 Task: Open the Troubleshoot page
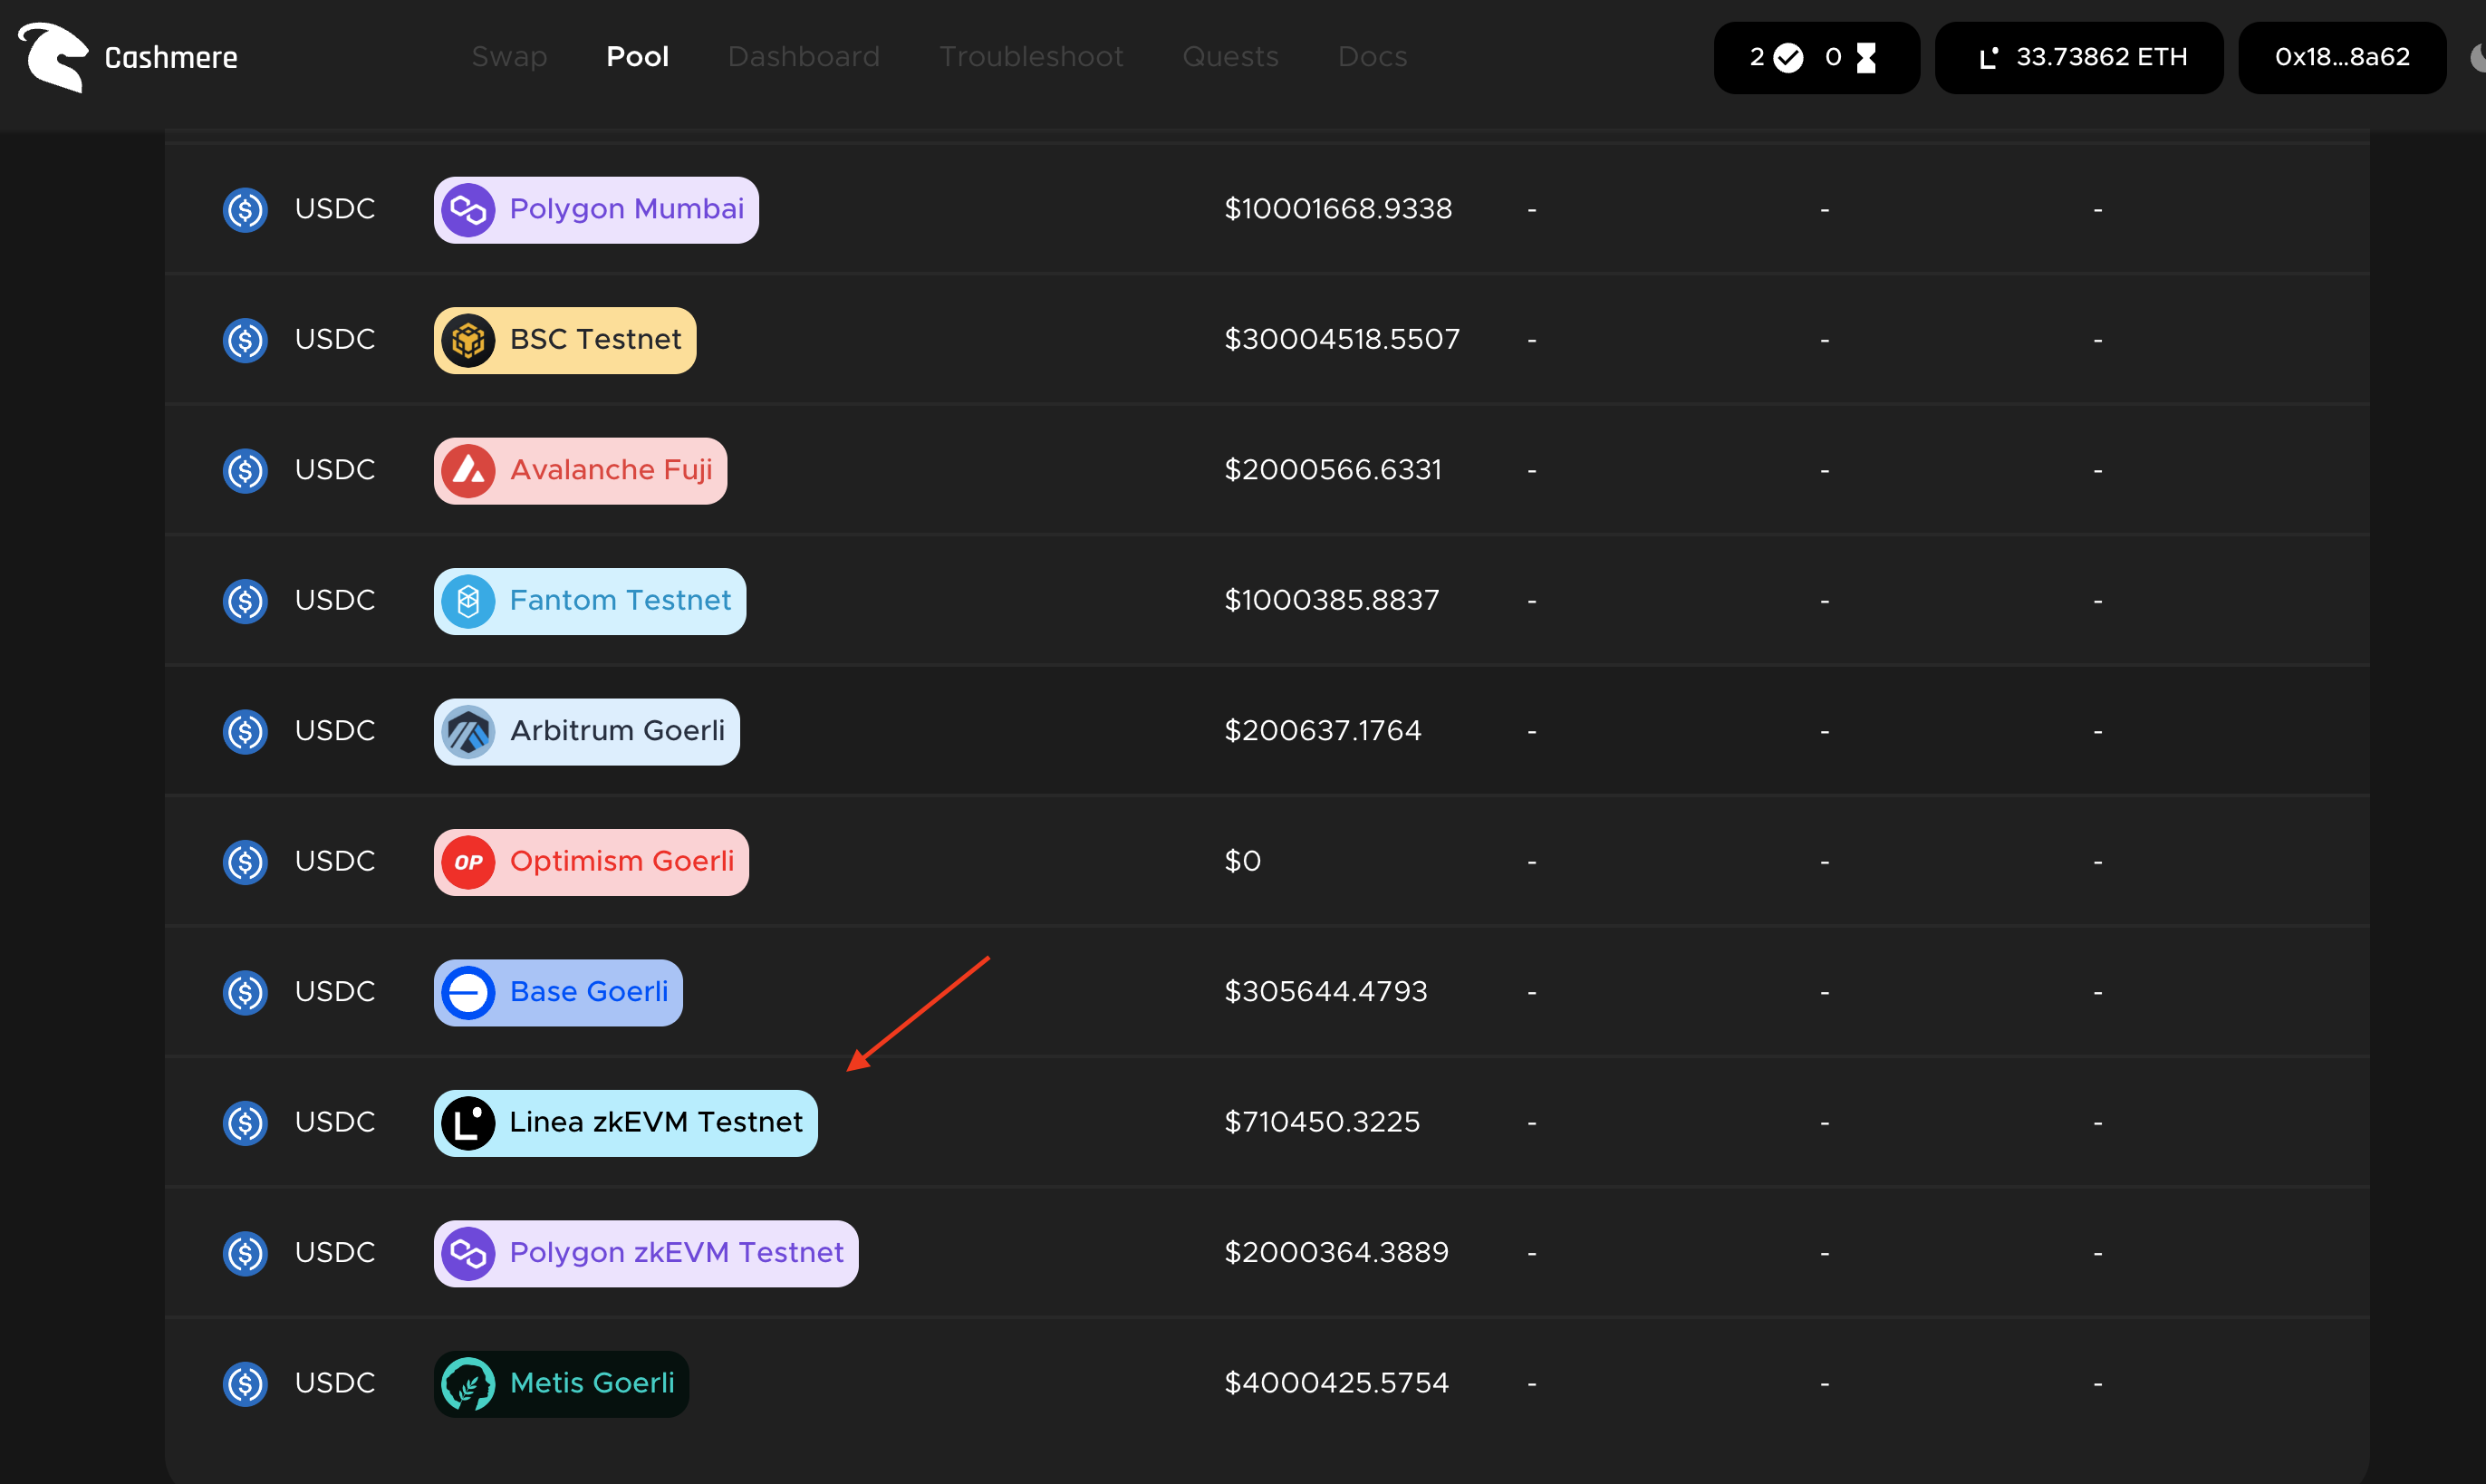(x=1031, y=57)
